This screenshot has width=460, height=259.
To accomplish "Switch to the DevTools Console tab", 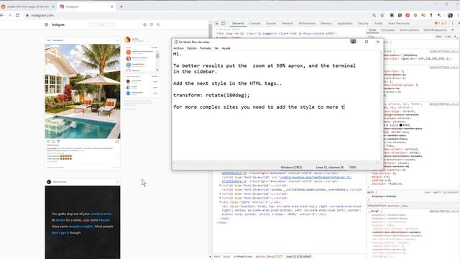I will (255, 23).
